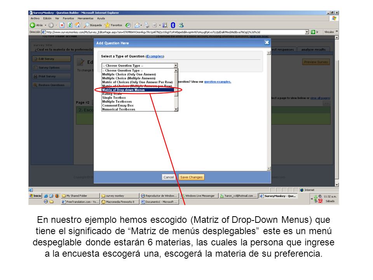The height and width of the screenshot is (280, 373).
Task: Click the Messenger buddies toolbar icon
Action: (181, 25)
